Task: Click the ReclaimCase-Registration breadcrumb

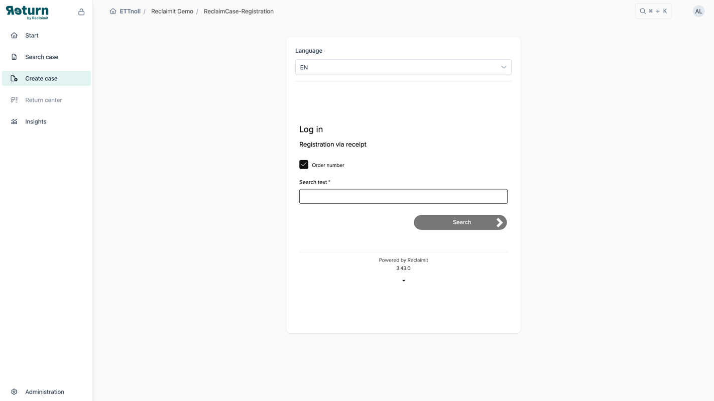Action: (x=239, y=11)
